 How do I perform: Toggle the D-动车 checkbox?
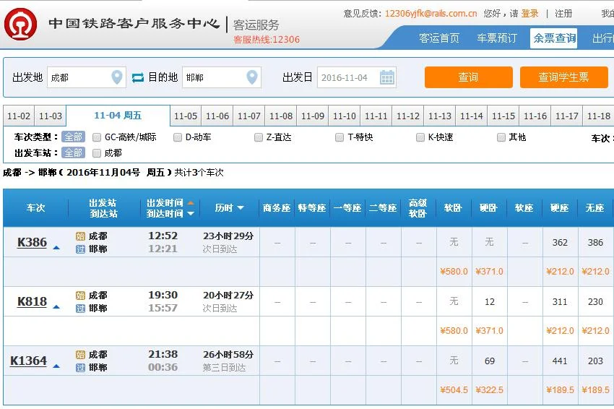[178, 137]
